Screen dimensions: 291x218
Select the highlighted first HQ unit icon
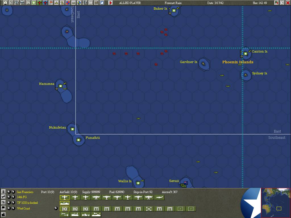click(x=65, y=209)
